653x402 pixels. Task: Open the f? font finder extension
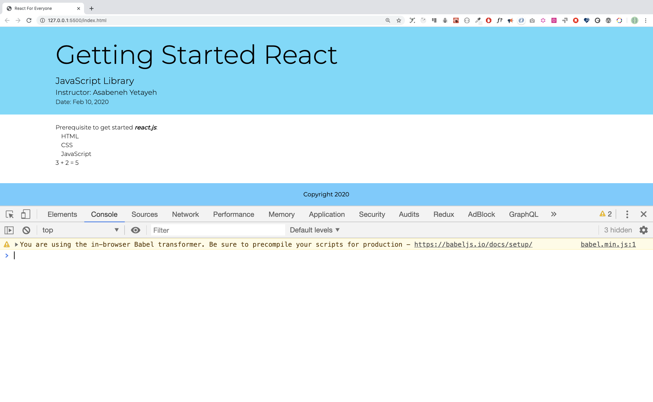[x=499, y=20]
